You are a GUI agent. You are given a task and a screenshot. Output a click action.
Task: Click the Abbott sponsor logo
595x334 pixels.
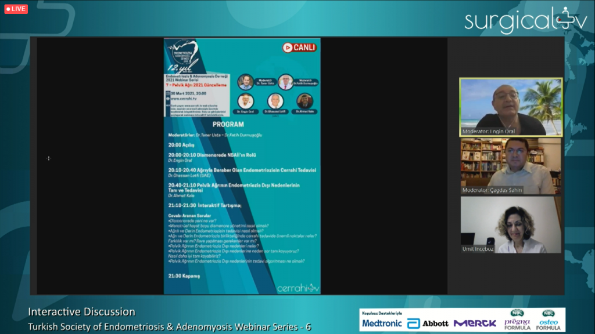[x=428, y=324]
